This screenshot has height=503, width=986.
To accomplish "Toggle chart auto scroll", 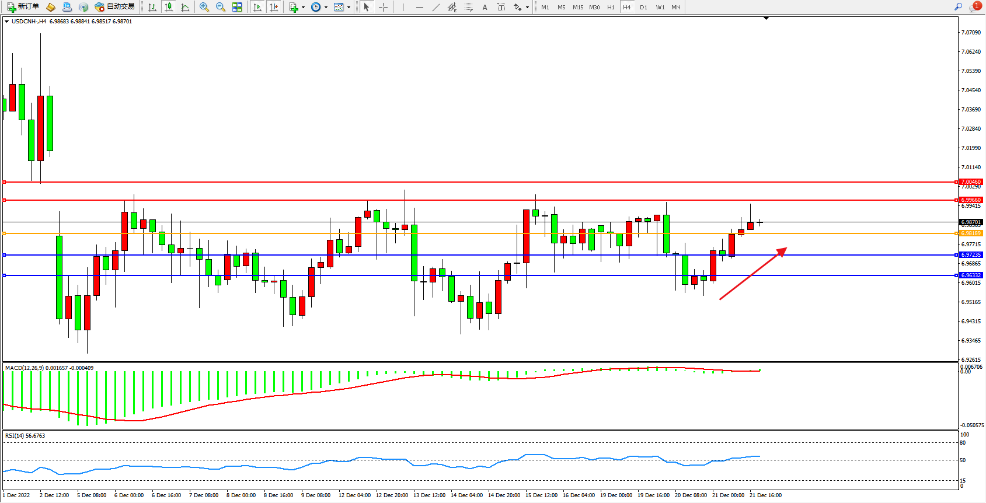I will [257, 7].
